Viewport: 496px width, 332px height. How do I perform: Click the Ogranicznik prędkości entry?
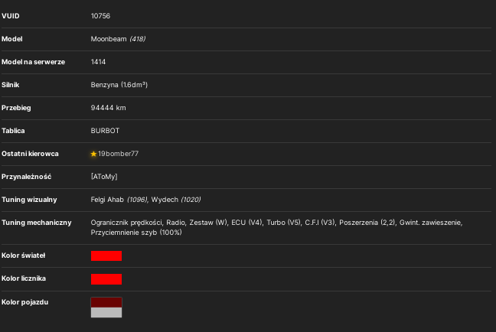click(126, 223)
